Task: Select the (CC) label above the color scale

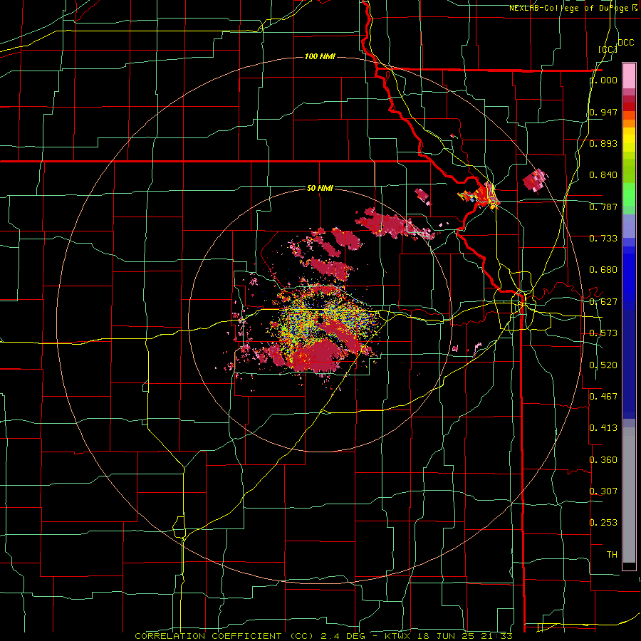Action: tap(608, 49)
